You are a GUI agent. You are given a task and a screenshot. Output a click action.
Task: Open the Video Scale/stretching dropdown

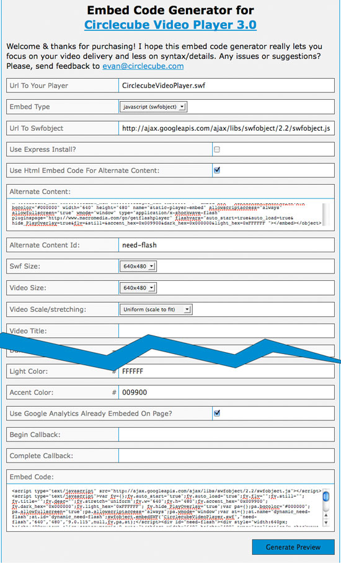[156, 309]
